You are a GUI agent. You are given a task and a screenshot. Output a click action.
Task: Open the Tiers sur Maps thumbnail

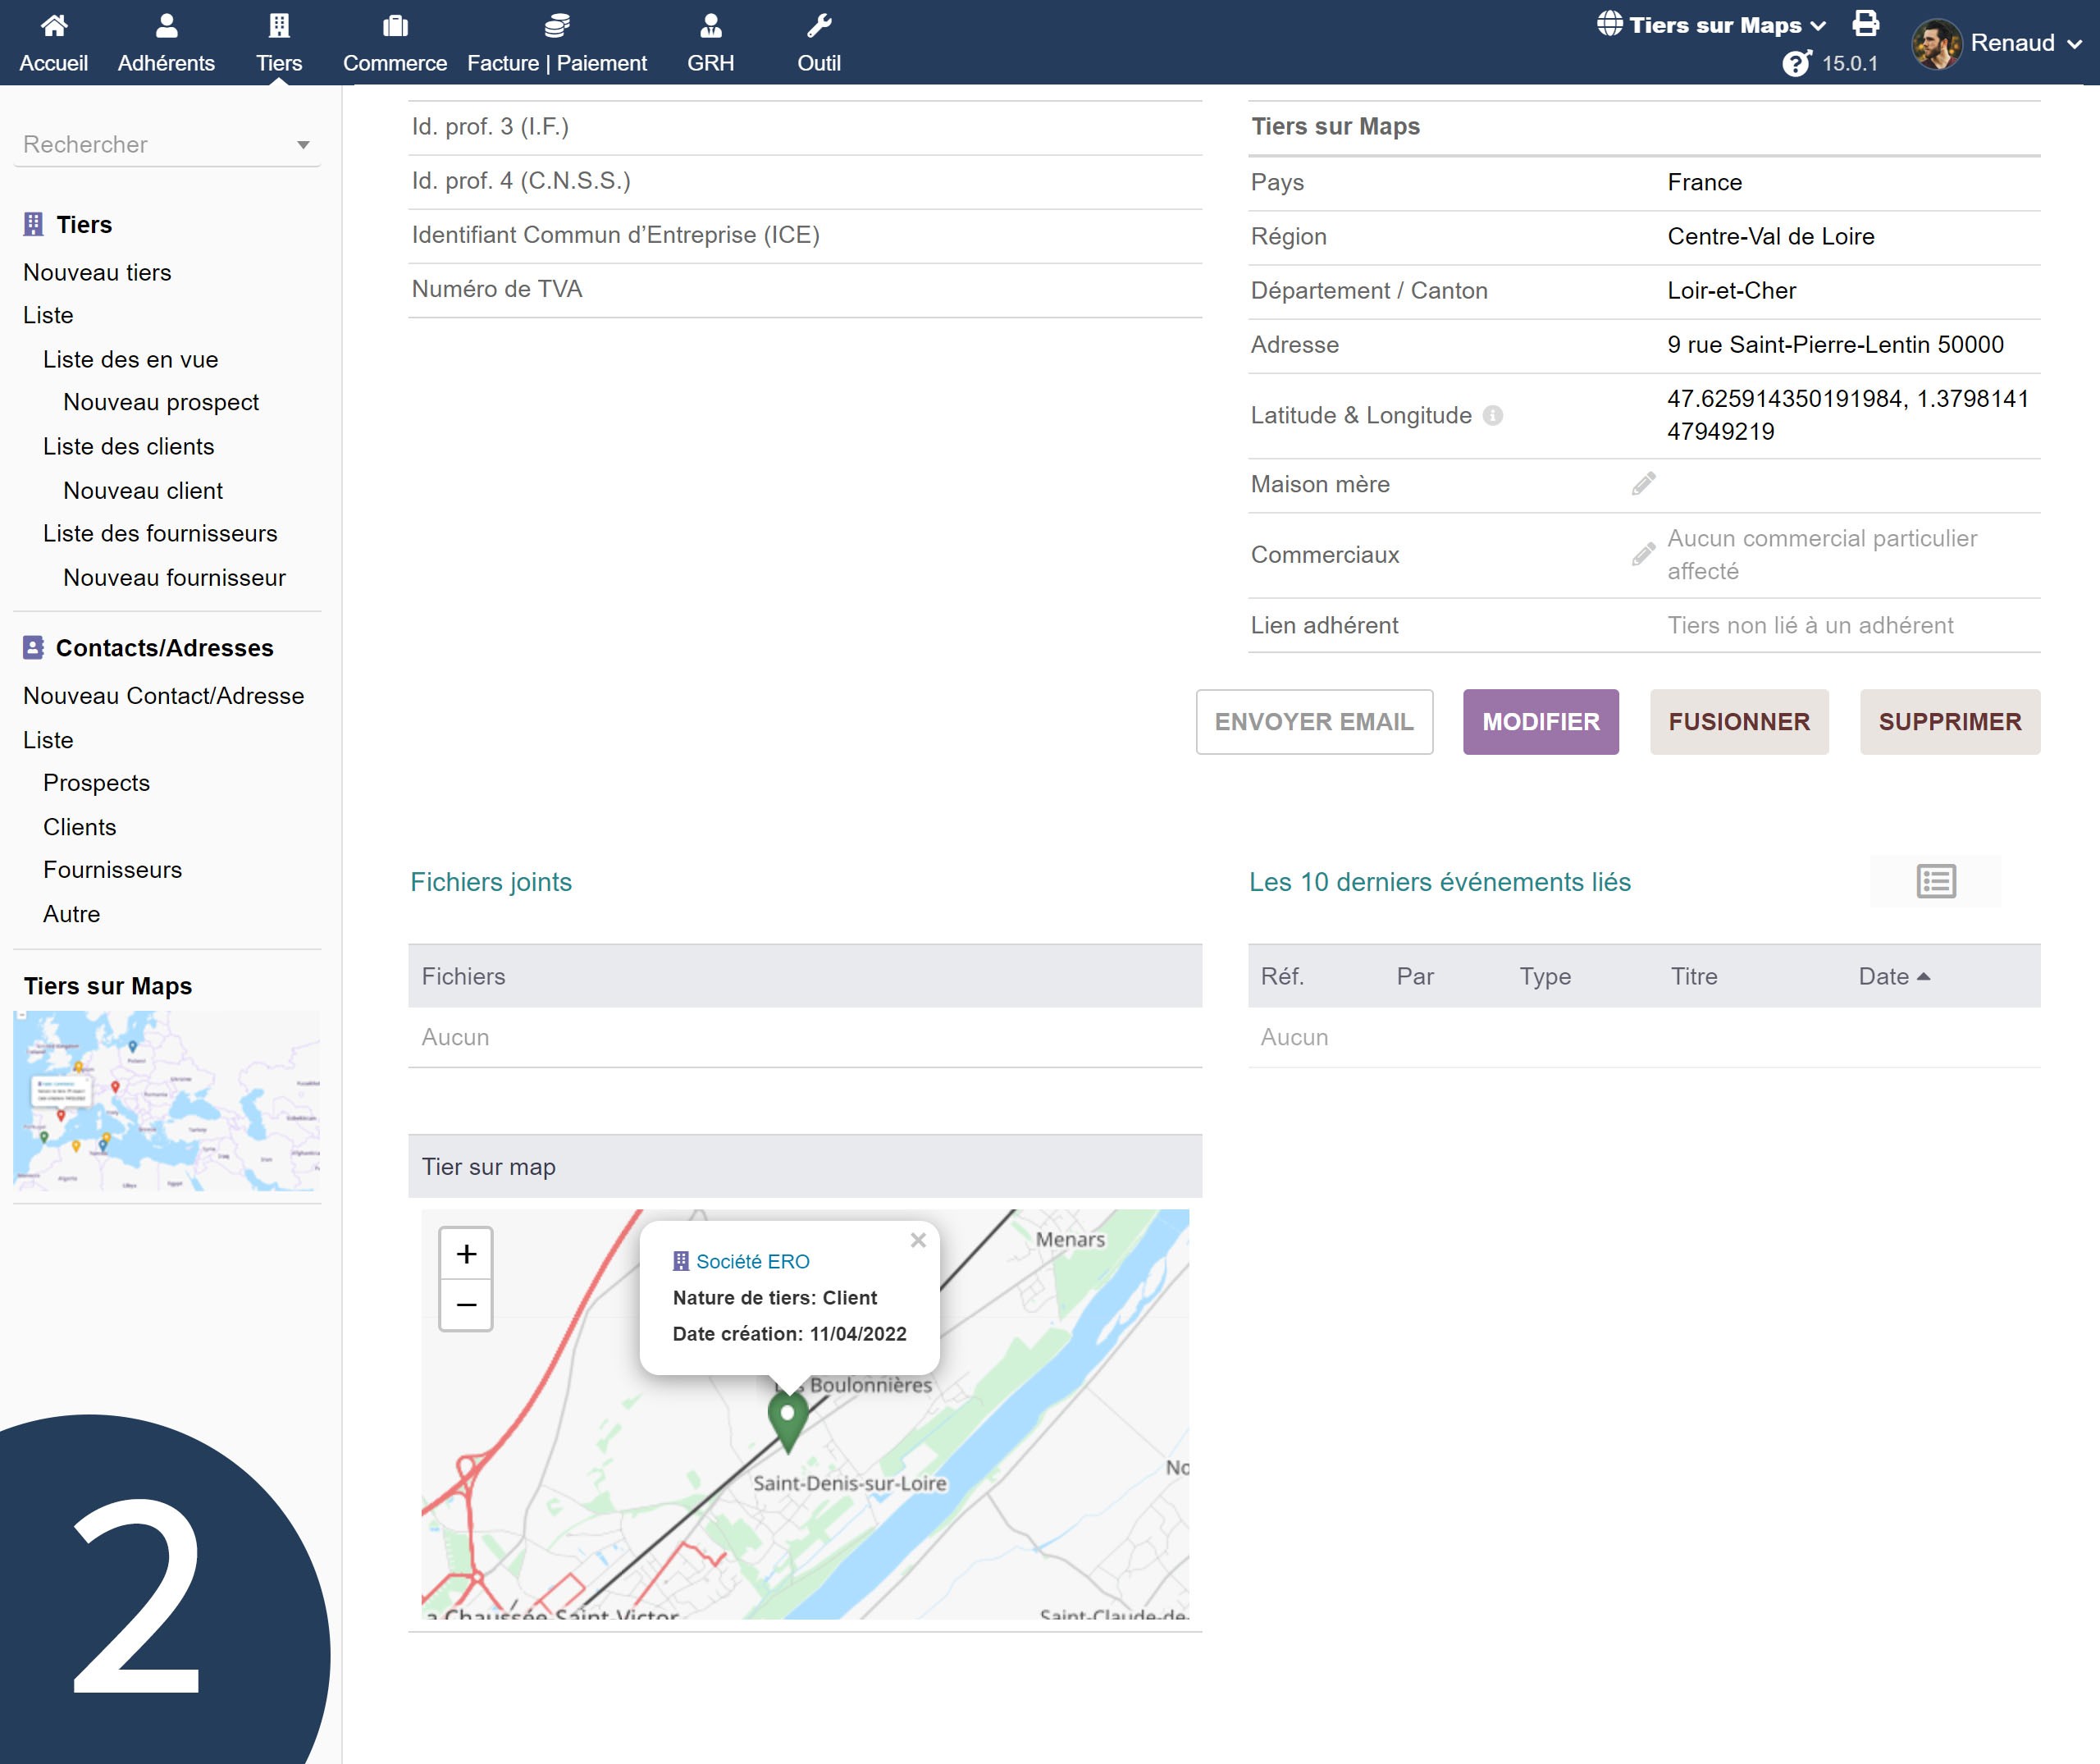pos(167,1100)
